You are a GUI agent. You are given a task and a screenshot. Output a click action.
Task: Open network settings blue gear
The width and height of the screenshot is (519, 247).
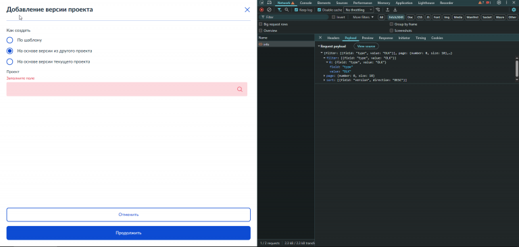coord(514,10)
